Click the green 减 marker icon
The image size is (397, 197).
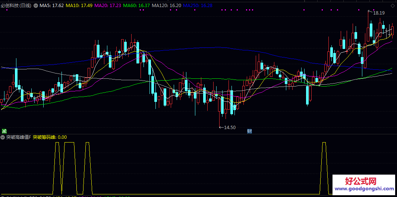point(4,131)
